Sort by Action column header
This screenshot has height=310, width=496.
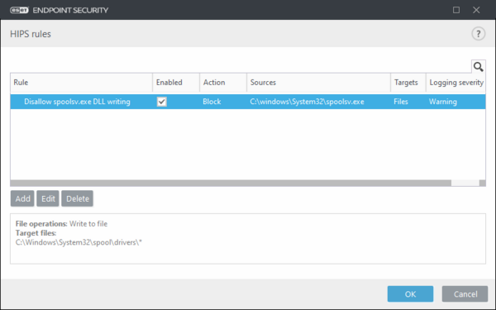pos(223,83)
